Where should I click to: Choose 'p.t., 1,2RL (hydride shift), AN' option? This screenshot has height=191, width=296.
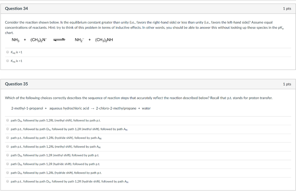click(8, 138)
